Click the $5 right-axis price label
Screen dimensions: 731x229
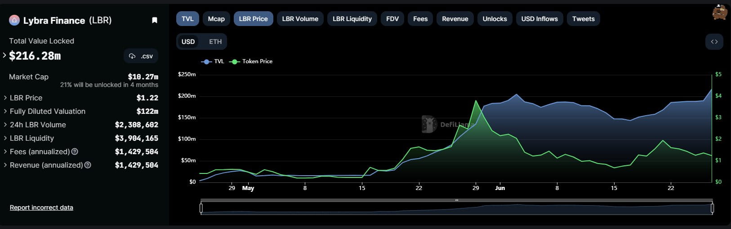coord(718,74)
